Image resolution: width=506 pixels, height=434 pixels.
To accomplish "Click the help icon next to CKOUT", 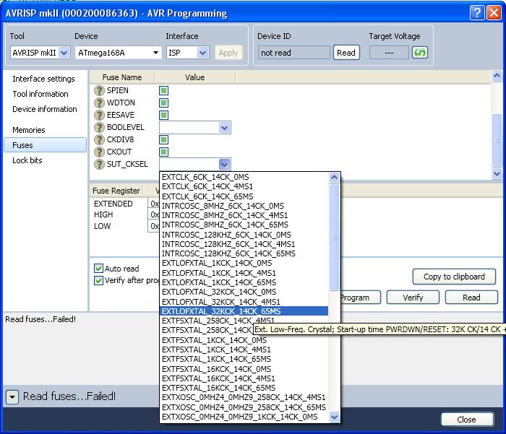I will pyautogui.click(x=99, y=152).
